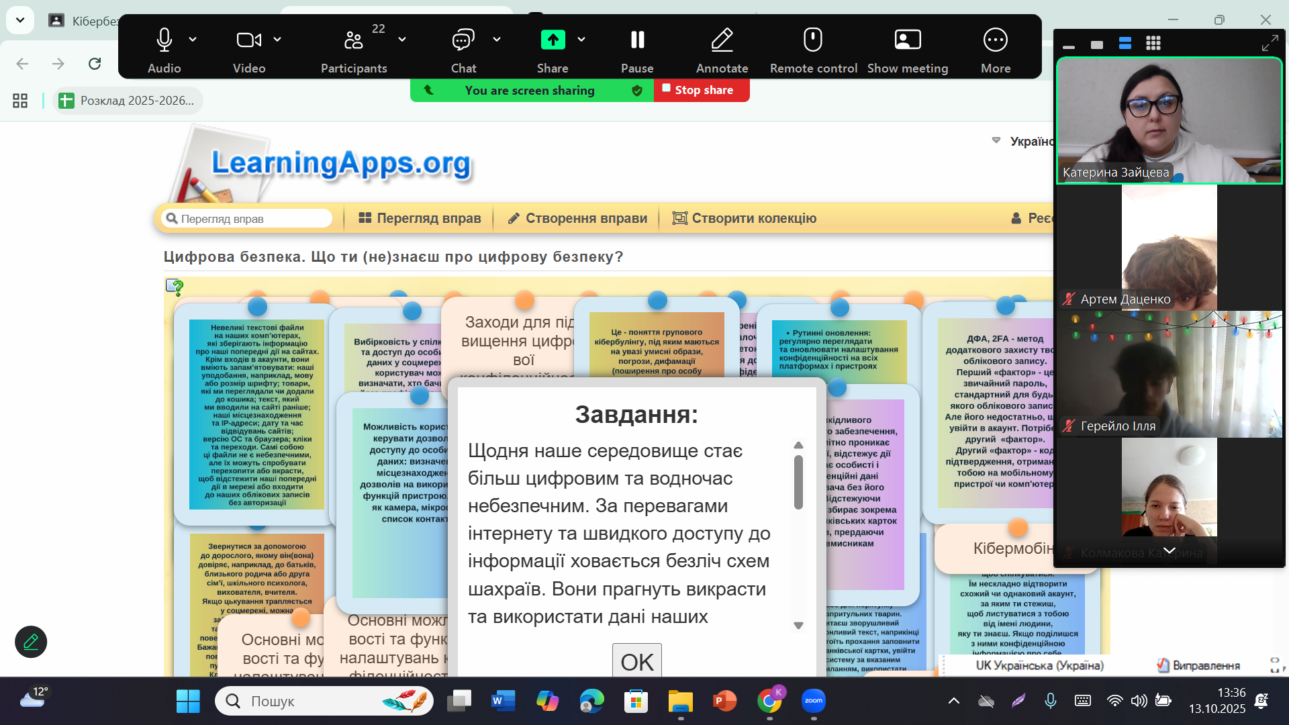Open the Chat panel icon
Viewport: 1289px width, 725px height.
(x=463, y=40)
